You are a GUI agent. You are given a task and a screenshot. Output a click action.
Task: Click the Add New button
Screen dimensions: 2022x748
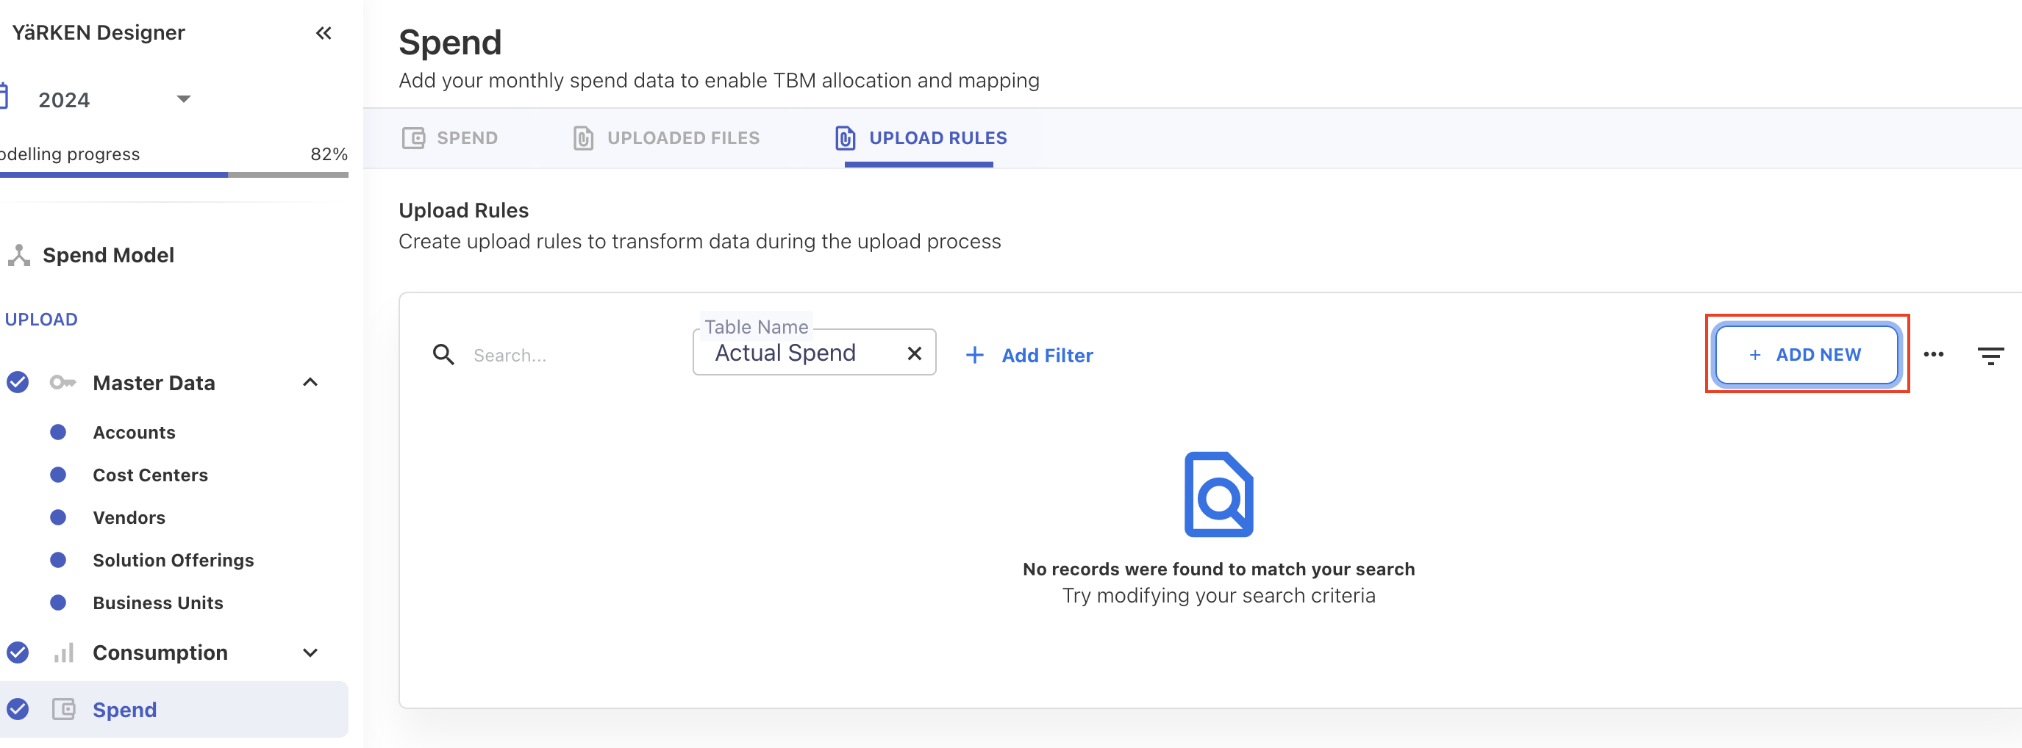[1806, 355]
